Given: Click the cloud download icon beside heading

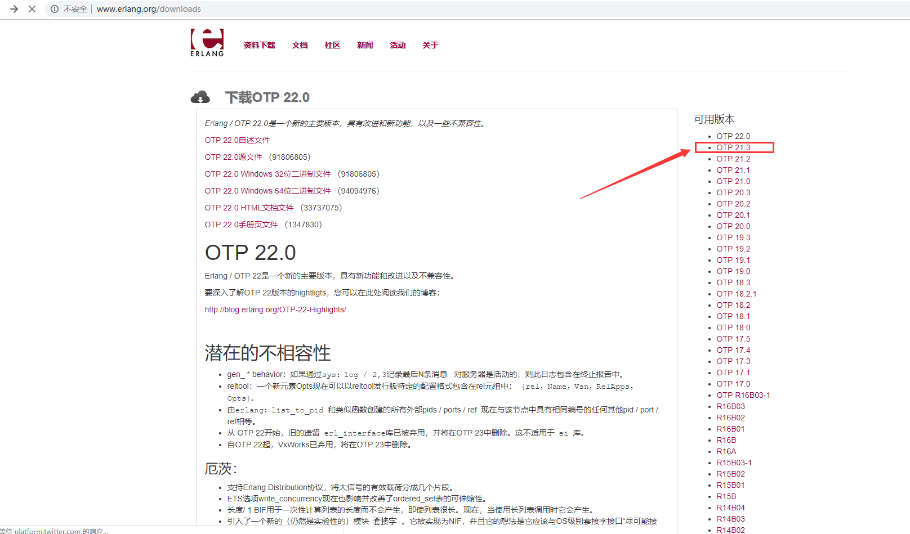Looking at the screenshot, I should [200, 97].
